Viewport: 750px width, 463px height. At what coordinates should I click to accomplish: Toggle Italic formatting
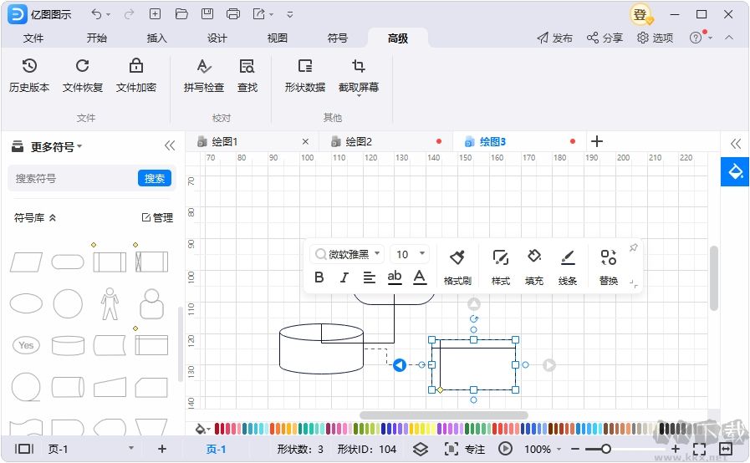pos(344,277)
